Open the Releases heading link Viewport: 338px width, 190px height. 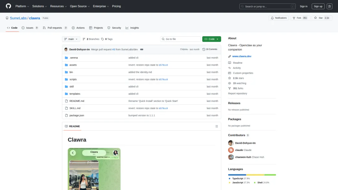click(234, 103)
